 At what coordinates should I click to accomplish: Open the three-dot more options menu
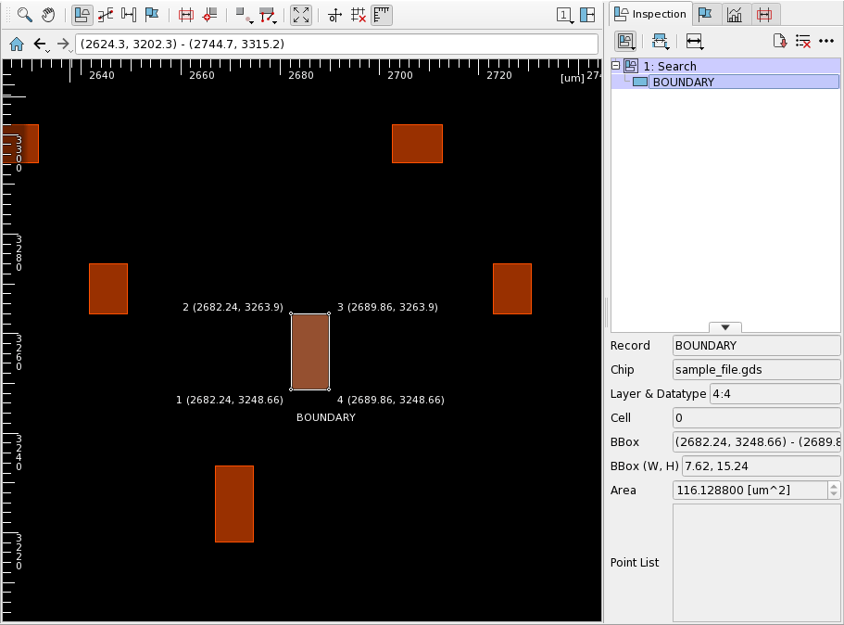click(x=826, y=41)
